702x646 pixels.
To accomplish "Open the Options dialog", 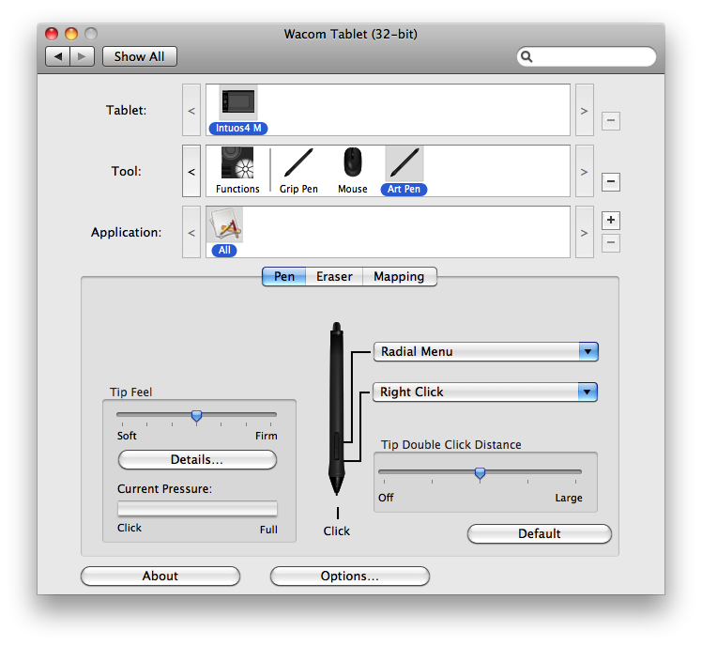I will click(x=350, y=576).
